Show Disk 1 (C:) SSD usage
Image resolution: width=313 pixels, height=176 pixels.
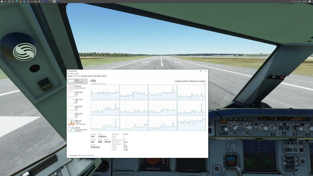[77, 100]
